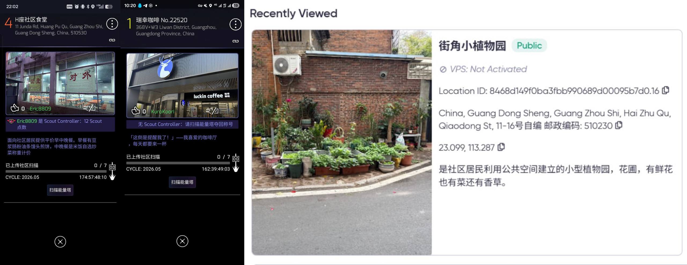Click 街角小植物园 photo thumbnail
This screenshot has height=265, width=687.
[x=342, y=142]
